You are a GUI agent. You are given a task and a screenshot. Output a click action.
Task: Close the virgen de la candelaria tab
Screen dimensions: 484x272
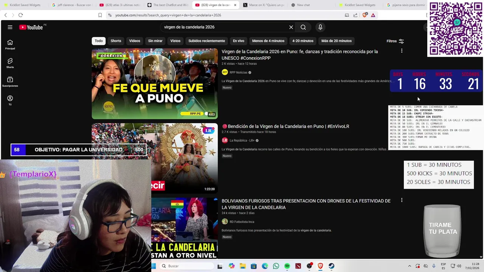[x=235, y=5]
